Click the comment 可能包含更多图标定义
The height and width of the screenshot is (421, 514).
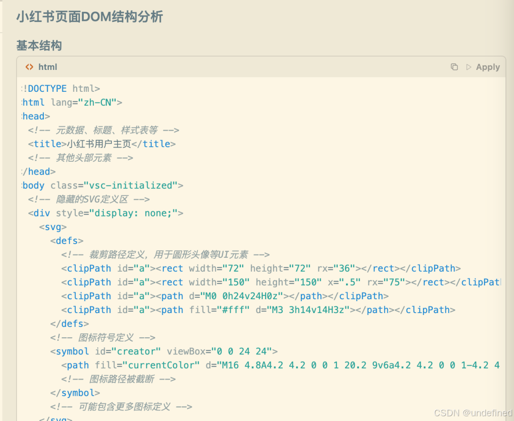coord(121,407)
